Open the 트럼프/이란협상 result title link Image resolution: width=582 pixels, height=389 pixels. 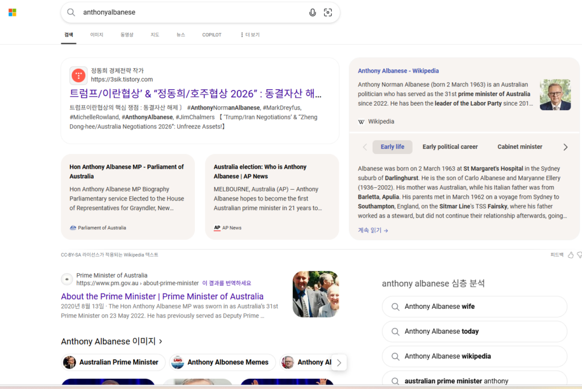click(x=196, y=94)
